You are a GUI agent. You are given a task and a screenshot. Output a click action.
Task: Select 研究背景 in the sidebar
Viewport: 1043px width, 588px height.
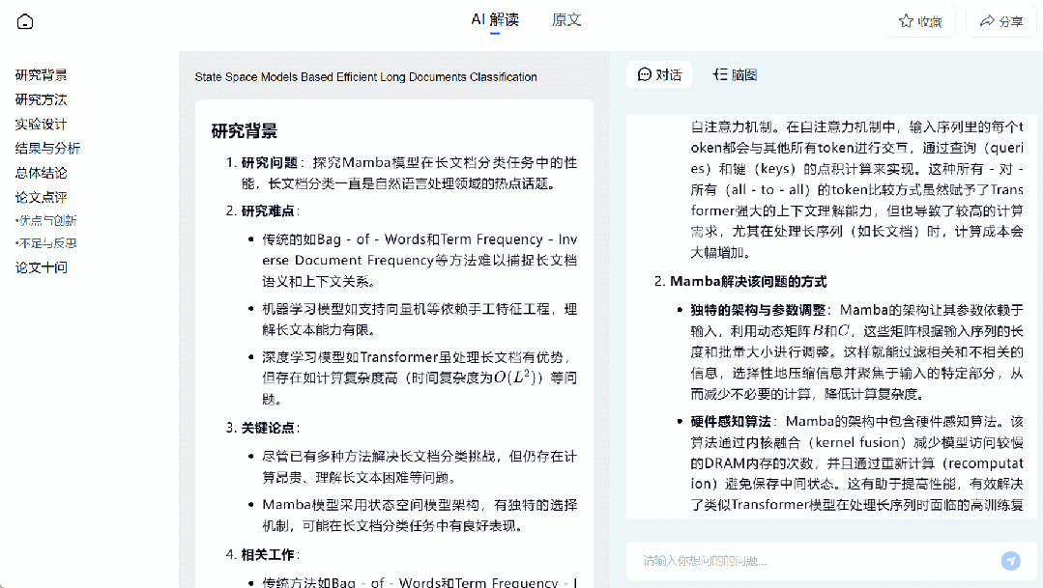tap(41, 74)
